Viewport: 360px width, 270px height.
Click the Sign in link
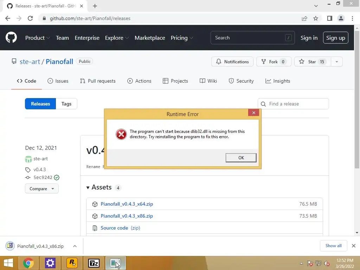(x=309, y=38)
